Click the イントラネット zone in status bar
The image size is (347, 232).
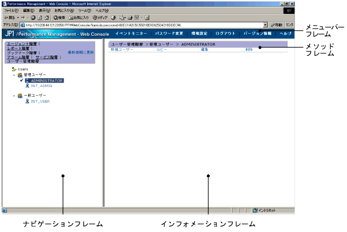tap(264, 210)
